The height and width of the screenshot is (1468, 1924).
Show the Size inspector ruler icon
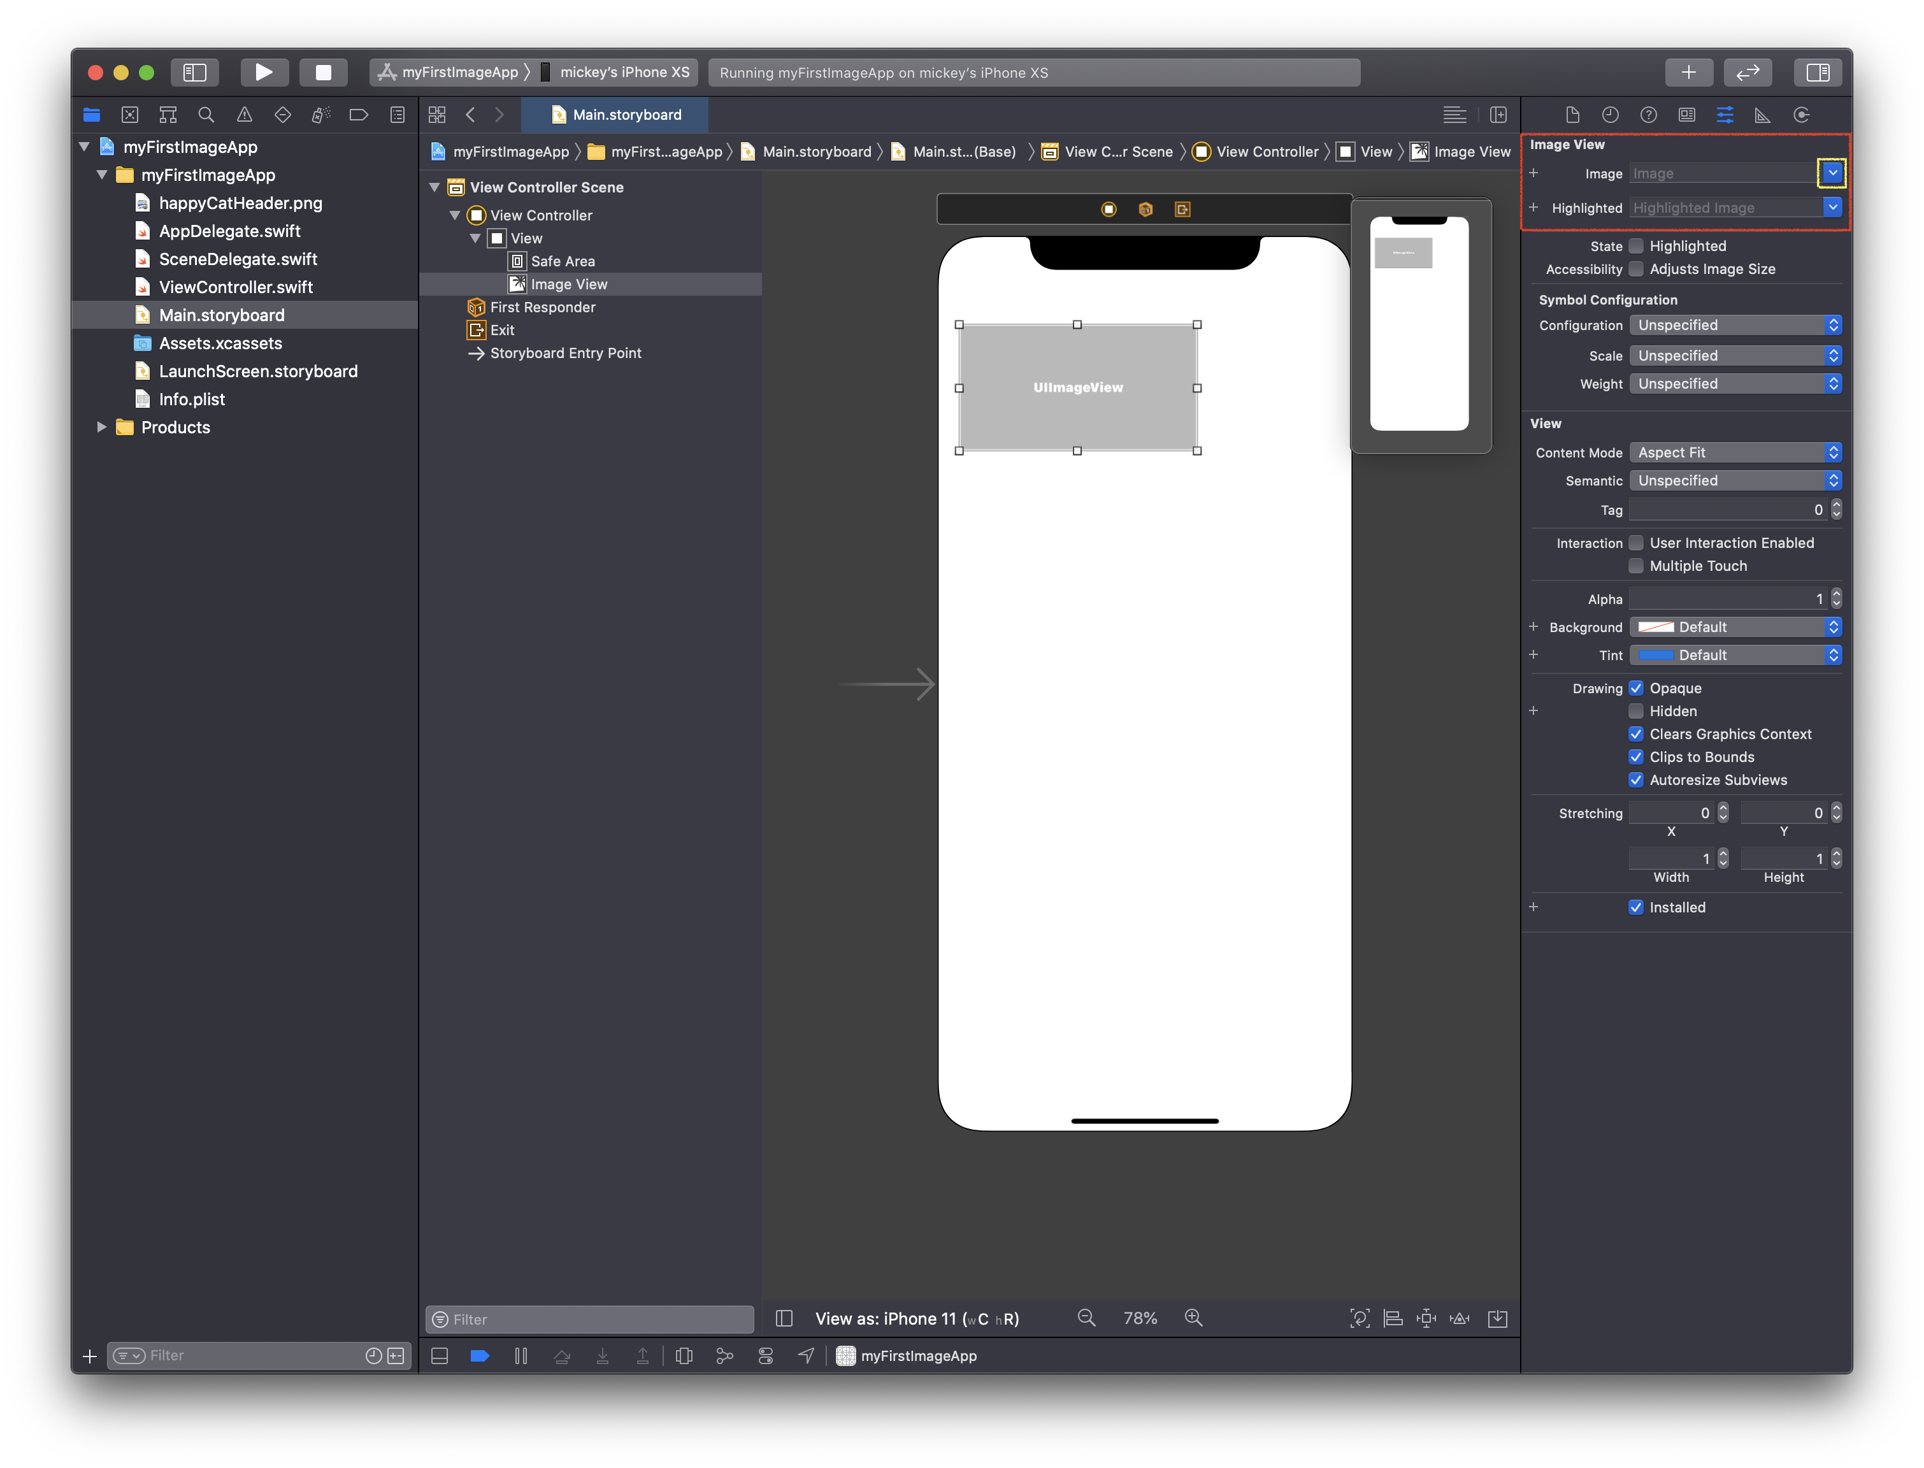1763,115
